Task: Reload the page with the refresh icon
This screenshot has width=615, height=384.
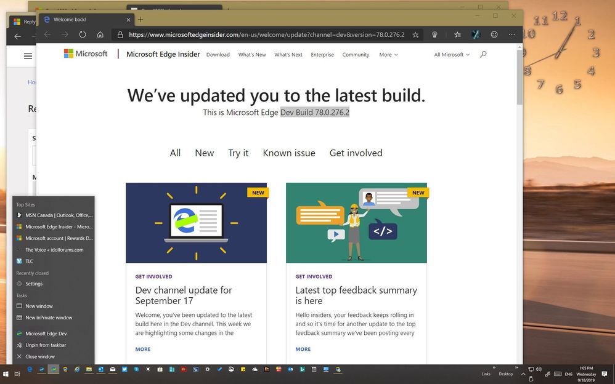Action: pos(83,34)
